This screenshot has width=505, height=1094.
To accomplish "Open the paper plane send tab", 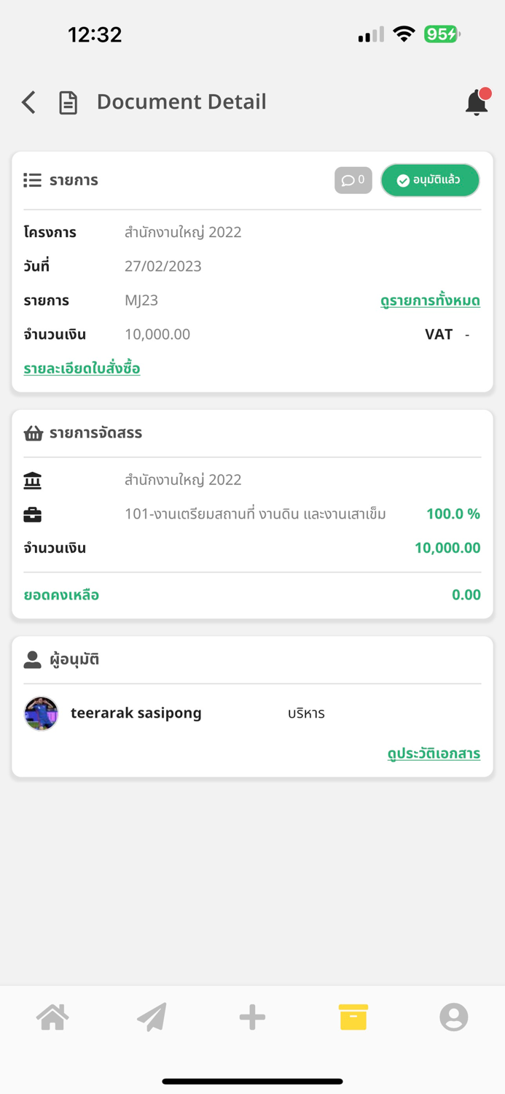I will pyautogui.click(x=152, y=1017).
